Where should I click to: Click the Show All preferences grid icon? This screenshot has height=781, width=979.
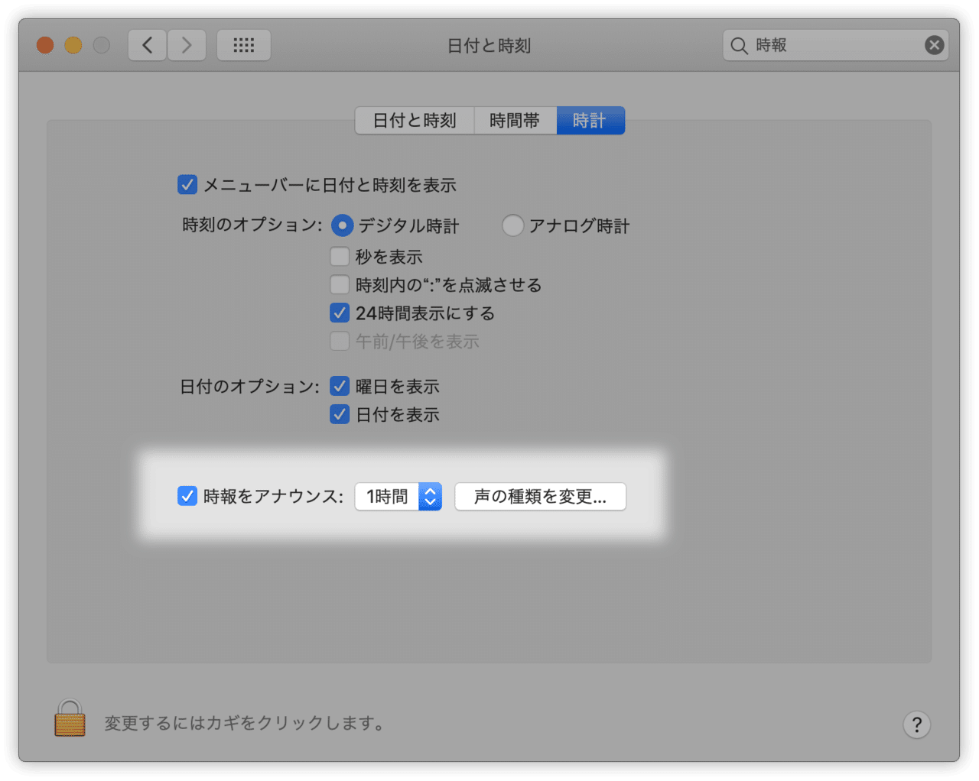pos(243,45)
